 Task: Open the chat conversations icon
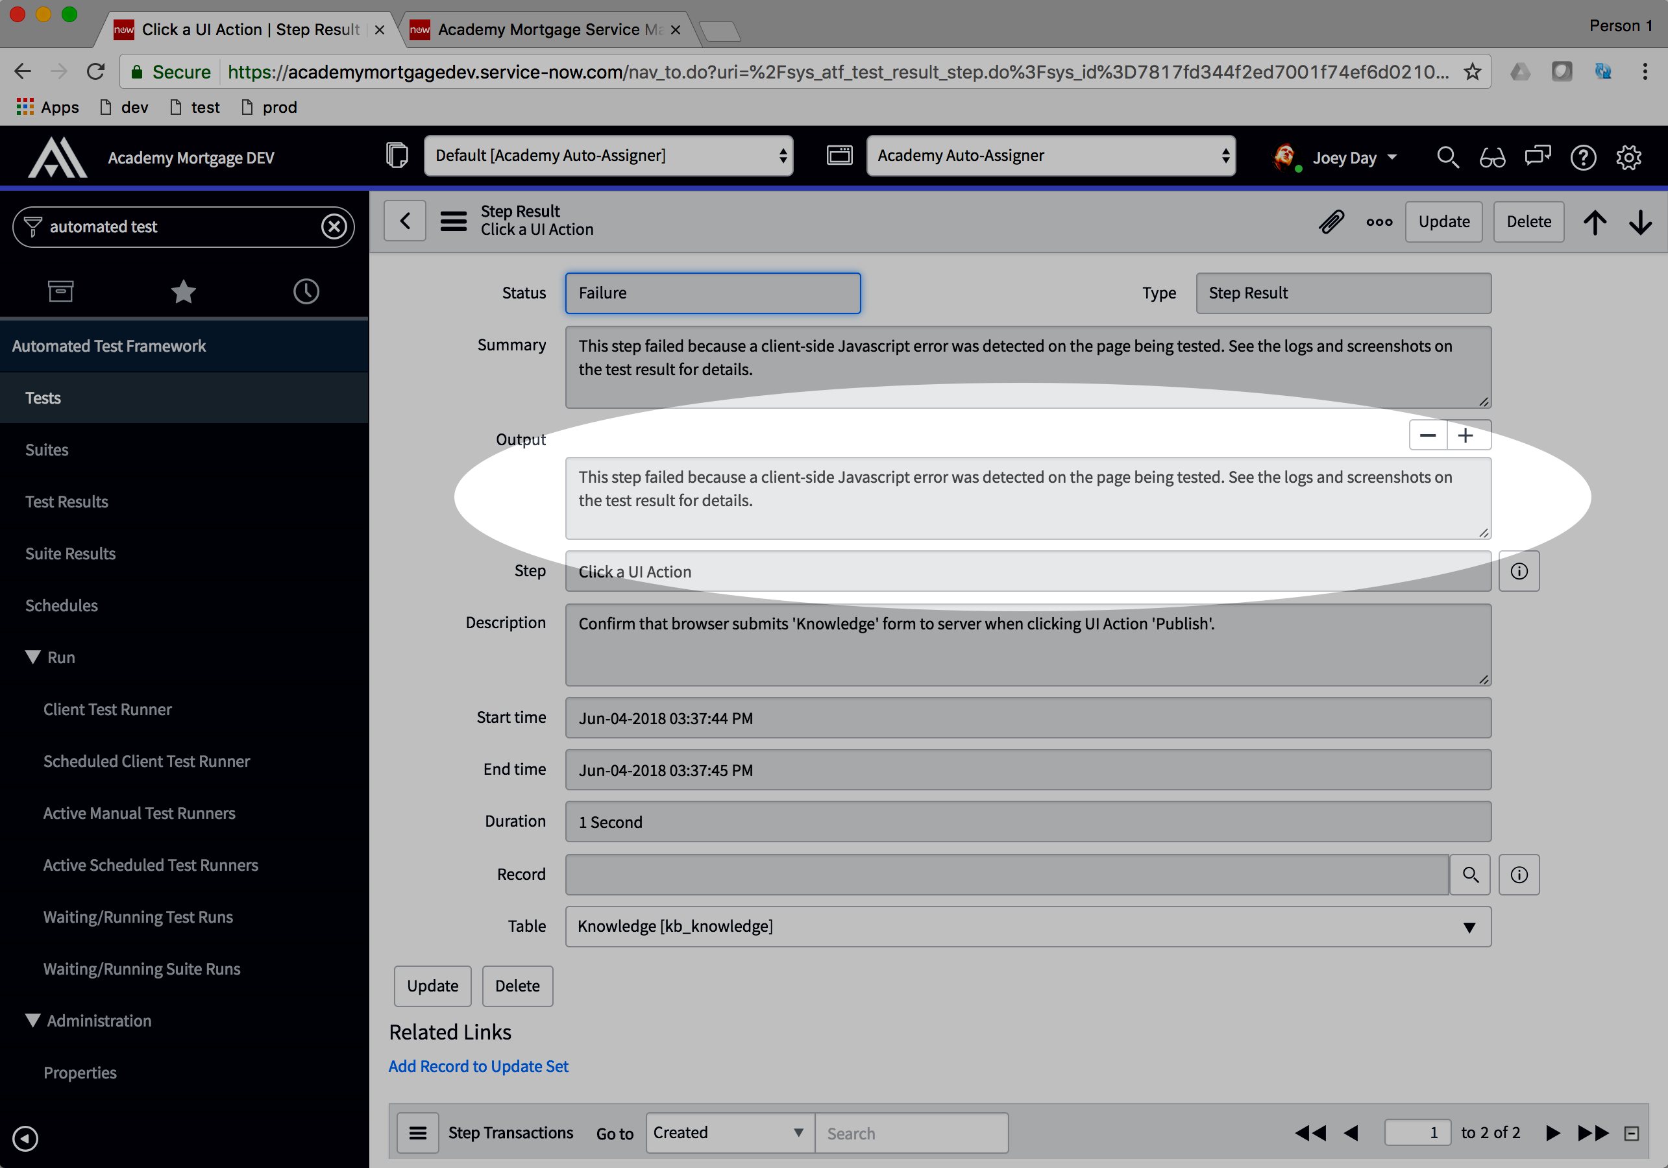(x=1538, y=157)
